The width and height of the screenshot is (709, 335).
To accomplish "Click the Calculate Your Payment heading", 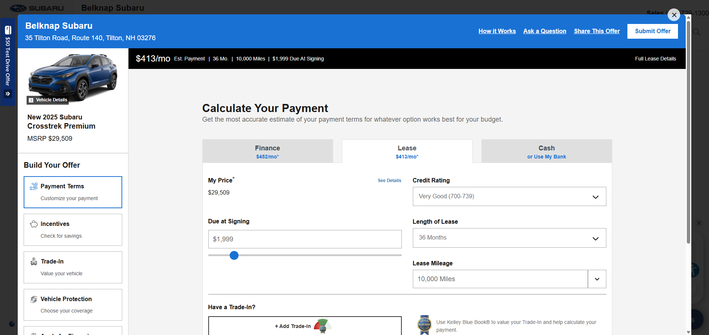I will (x=265, y=108).
